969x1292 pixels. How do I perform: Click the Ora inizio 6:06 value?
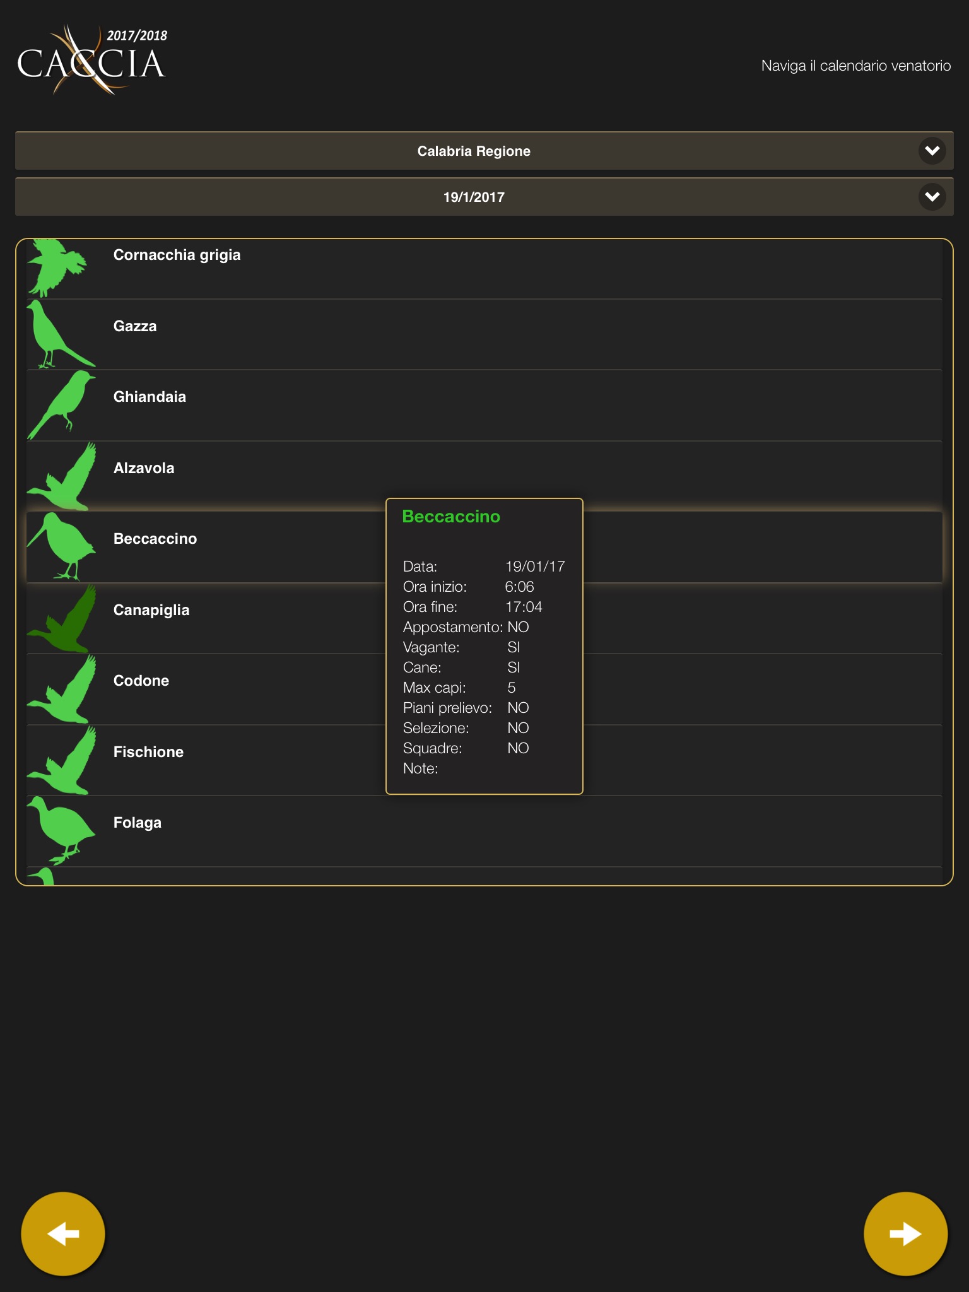coord(519,587)
